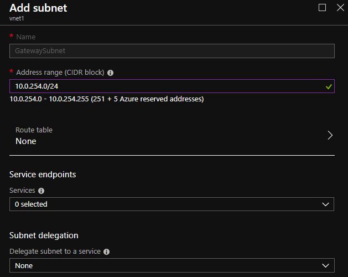The height and width of the screenshot is (277, 348).
Task: Click the GatewaySubnet Name field
Action: pos(172,51)
